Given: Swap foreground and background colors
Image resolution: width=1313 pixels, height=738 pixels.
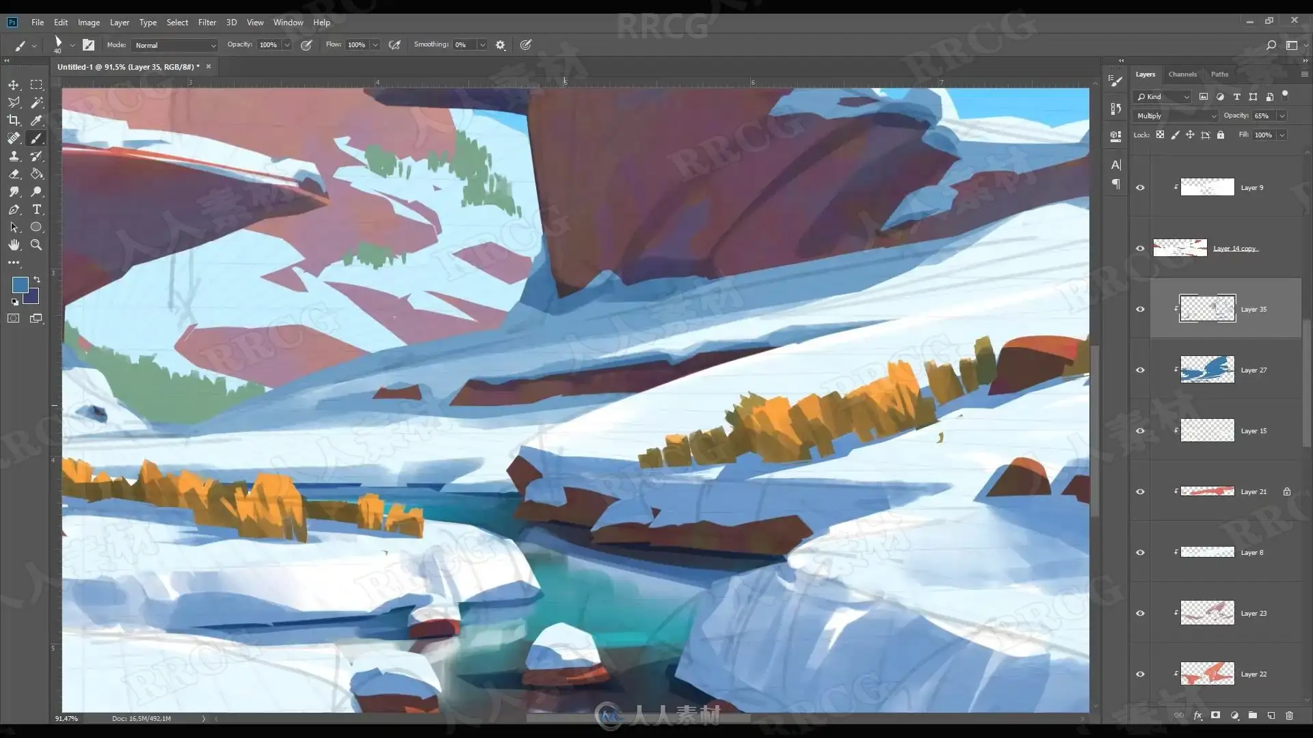Looking at the screenshot, I should (x=37, y=279).
